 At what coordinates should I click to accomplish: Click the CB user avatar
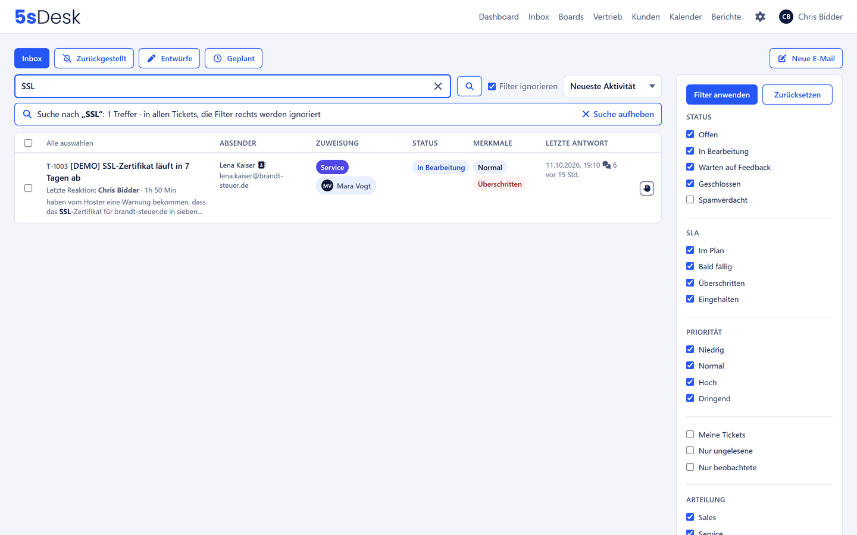(786, 17)
